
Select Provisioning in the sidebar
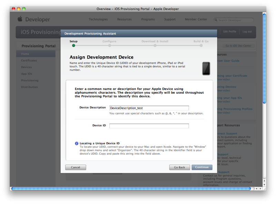[30, 81]
